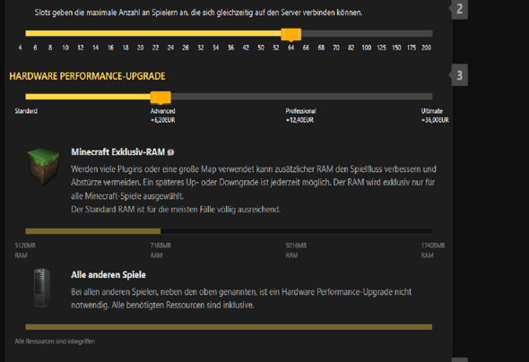Select 16 slots on the slots scale

(110, 47)
